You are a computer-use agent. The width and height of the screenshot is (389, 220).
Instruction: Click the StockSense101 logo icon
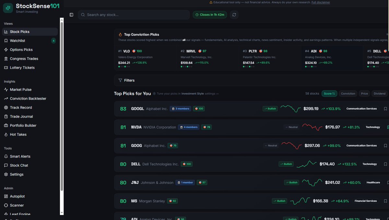pos(8,8)
